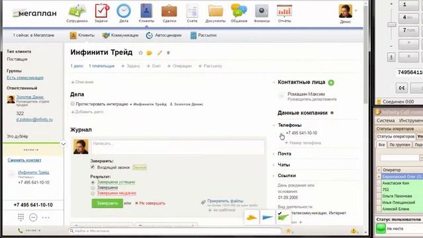Open favorites star in bottom bar
This screenshot has height=238, width=423.
(x=288, y=231)
